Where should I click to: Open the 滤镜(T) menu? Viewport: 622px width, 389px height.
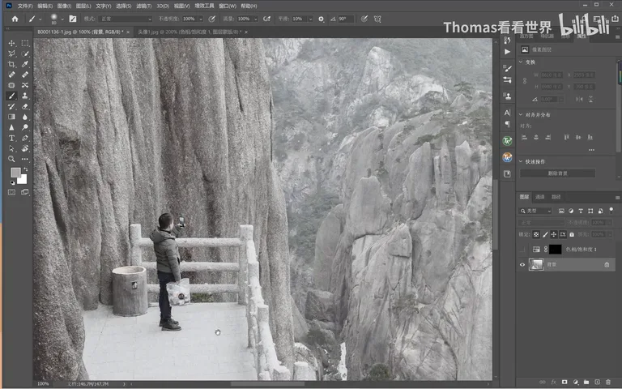click(x=143, y=6)
